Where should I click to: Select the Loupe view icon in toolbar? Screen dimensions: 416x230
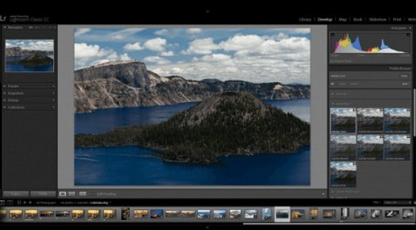(63, 193)
